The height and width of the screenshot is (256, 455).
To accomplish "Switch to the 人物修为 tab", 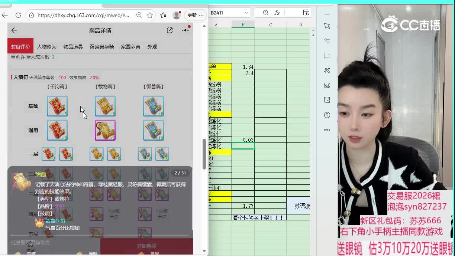I will pyautogui.click(x=47, y=47).
